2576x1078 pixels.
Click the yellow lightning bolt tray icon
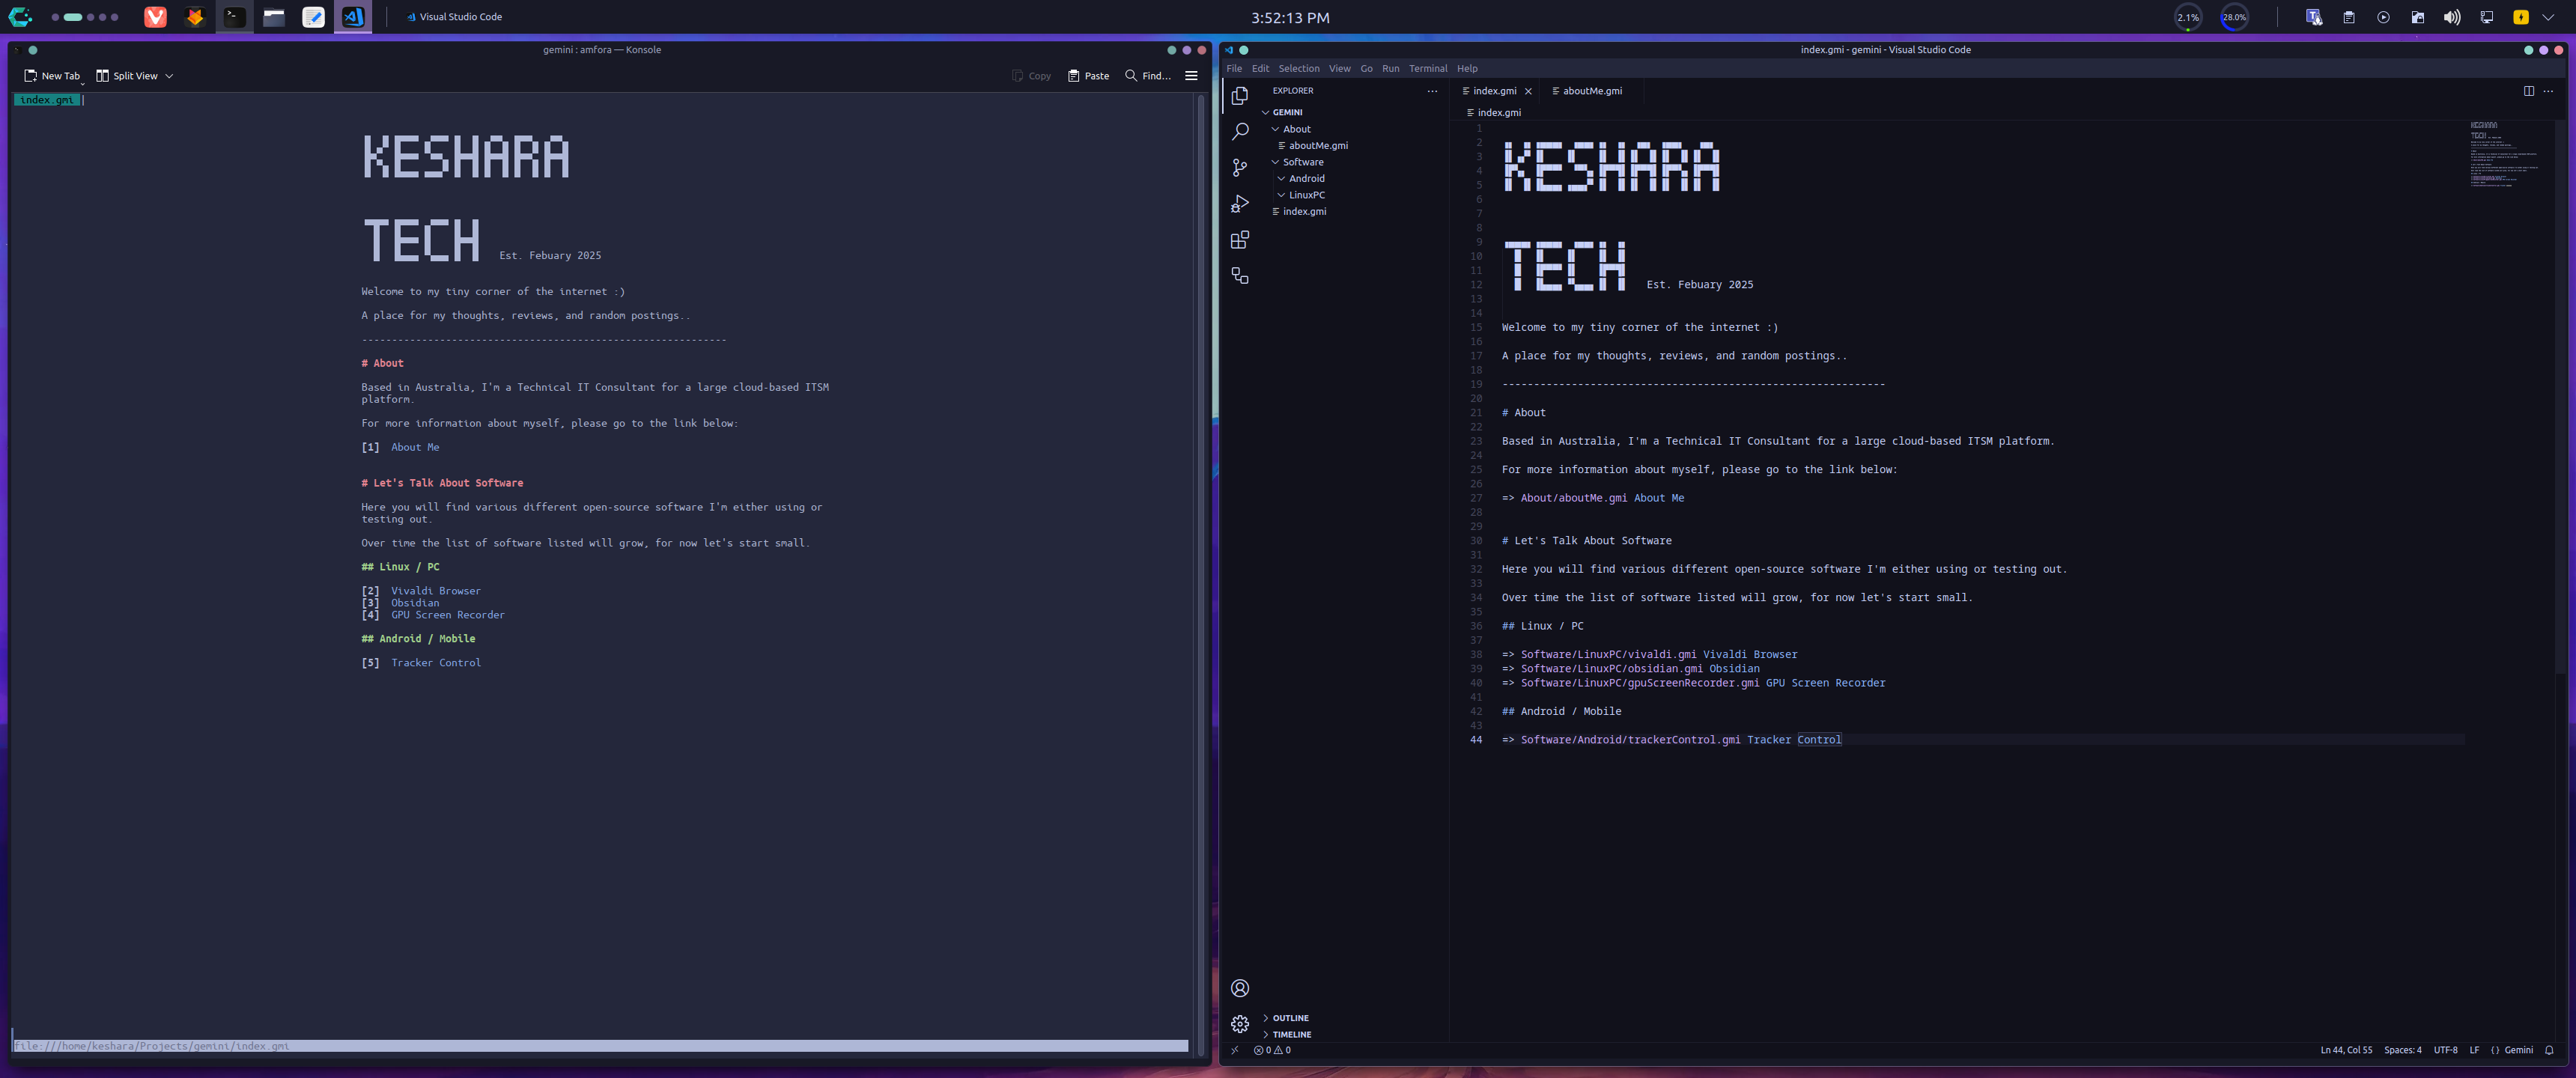pyautogui.click(x=2521, y=17)
